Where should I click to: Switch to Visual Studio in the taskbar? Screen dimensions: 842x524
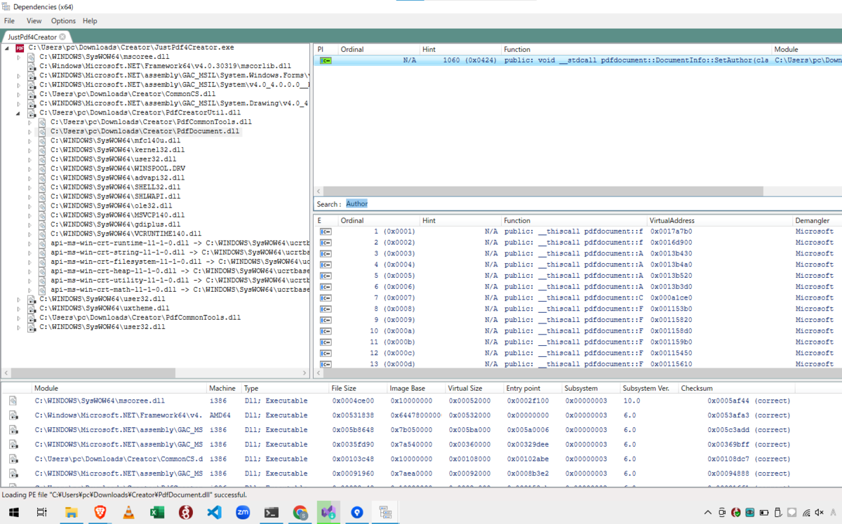328,512
